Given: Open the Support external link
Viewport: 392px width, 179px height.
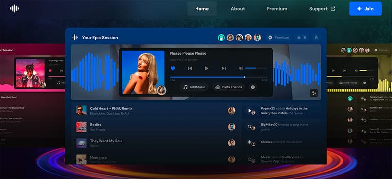Looking at the screenshot, I should pos(322,9).
